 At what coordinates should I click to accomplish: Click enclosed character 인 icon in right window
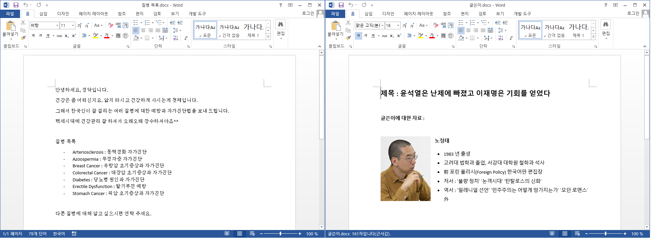[x=451, y=36]
